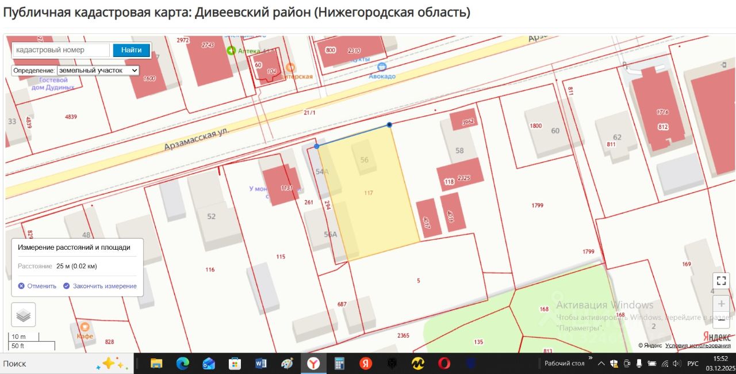This screenshot has height=374, width=736.
Task: Open the map layers switcher
Action: [x=24, y=315]
